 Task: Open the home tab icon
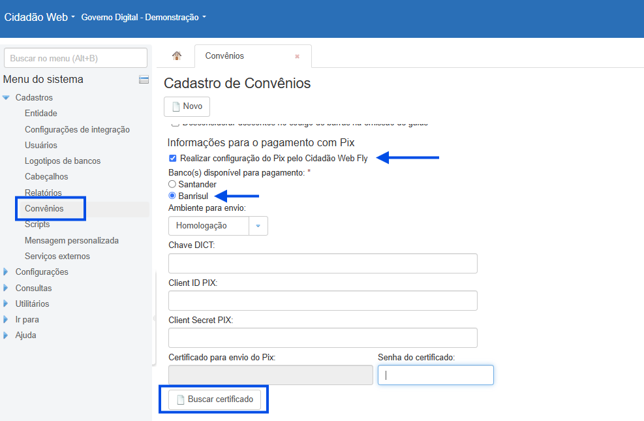(177, 55)
